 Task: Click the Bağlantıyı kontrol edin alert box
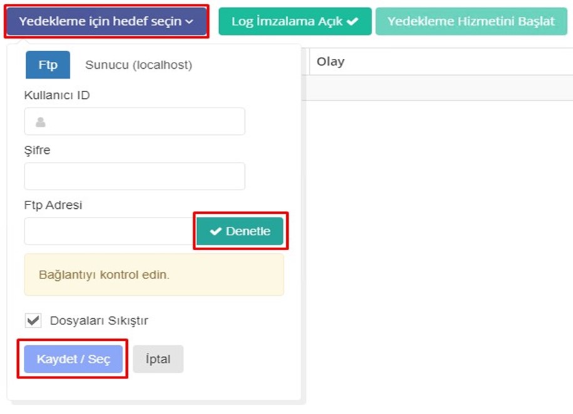tap(154, 275)
